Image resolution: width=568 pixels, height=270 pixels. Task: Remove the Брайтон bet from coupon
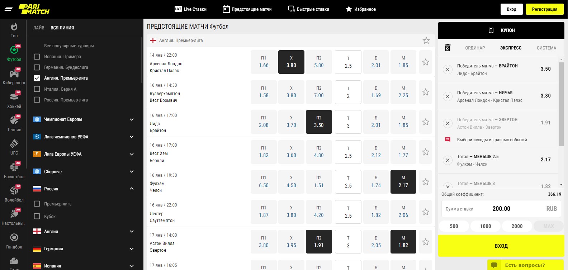click(x=448, y=70)
